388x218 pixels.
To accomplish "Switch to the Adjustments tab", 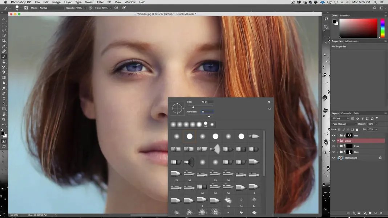I will pos(351,41).
